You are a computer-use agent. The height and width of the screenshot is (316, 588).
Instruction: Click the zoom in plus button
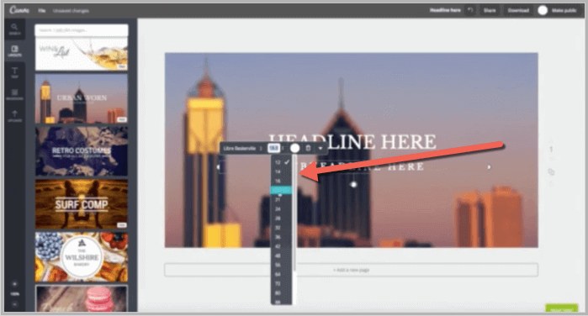coord(14,284)
